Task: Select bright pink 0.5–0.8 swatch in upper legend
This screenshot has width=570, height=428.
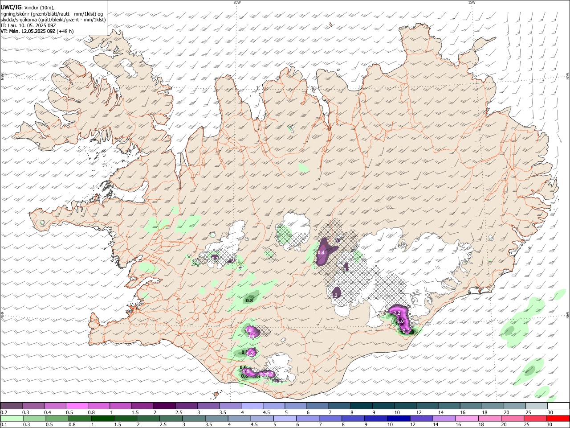Action: 77,406
